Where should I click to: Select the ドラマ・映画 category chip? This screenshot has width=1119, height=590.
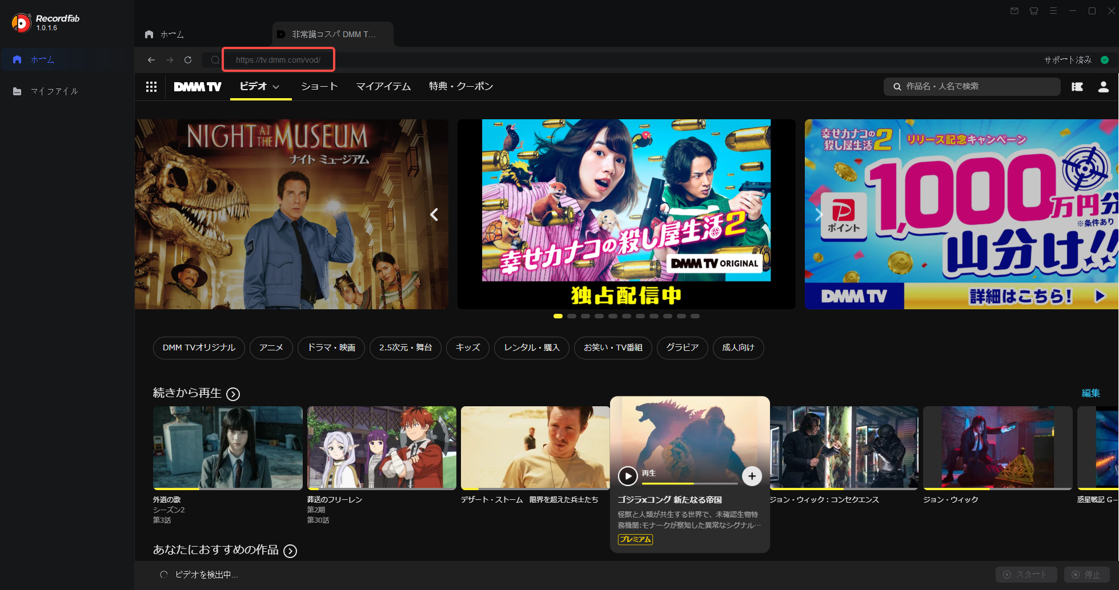(x=331, y=347)
